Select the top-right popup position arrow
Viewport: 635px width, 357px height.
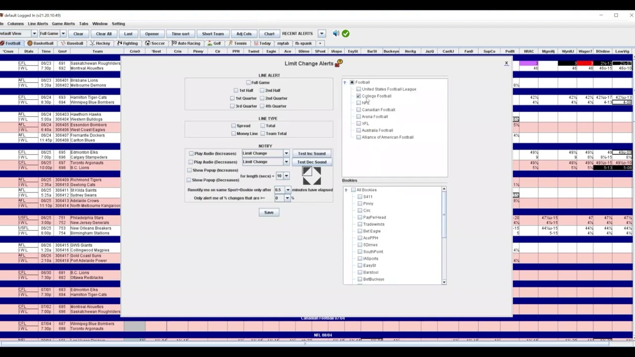tap(317, 171)
